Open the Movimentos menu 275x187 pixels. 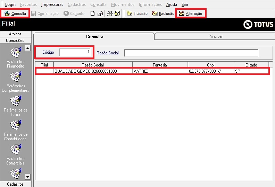pyautogui.click(x=123, y=5)
